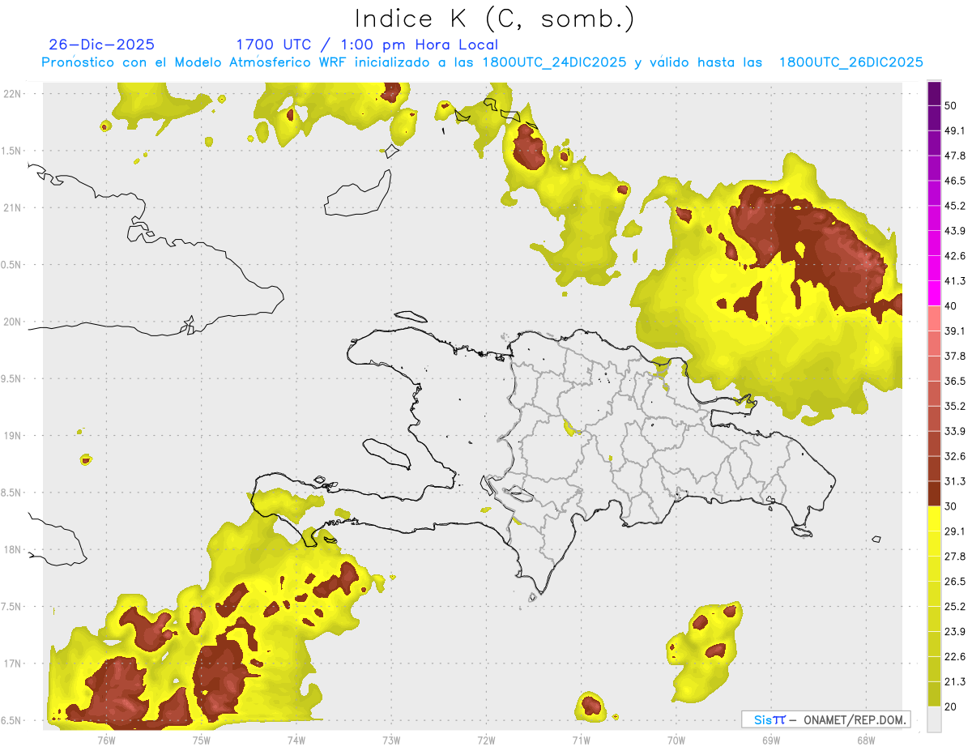
Task: Click the '1700 UTC / 1:00 pm Hora Local' text
Action: [x=367, y=45]
